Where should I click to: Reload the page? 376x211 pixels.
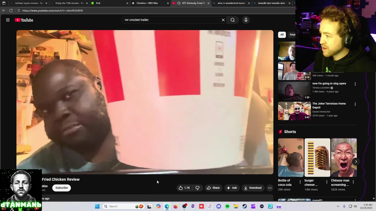pyautogui.click(x=11, y=11)
